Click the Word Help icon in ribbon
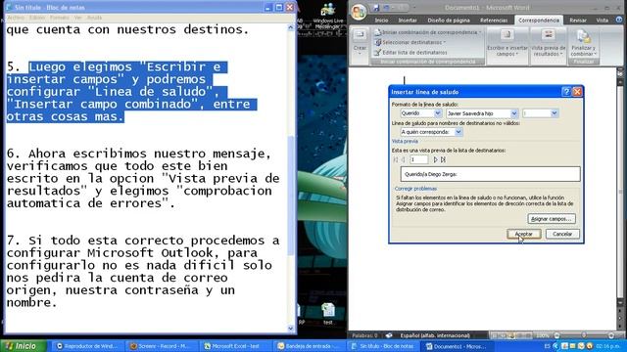627x352 pixels. [x=619, y=20]
